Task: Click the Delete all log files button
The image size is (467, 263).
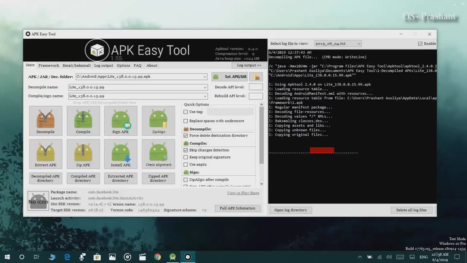Action: click(x=411, y=210)
